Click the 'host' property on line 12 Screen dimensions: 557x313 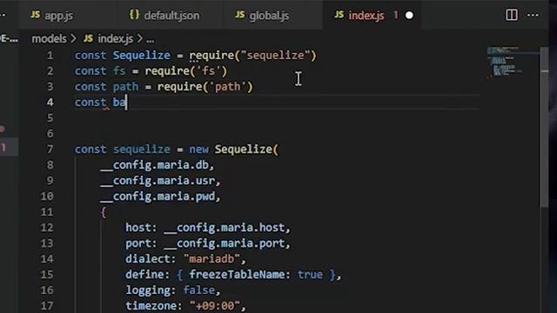138,228
